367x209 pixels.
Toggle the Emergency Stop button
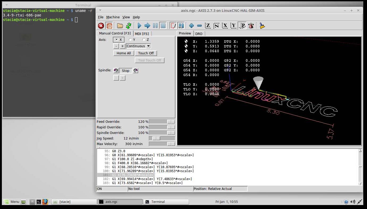(x=101, y=26)
